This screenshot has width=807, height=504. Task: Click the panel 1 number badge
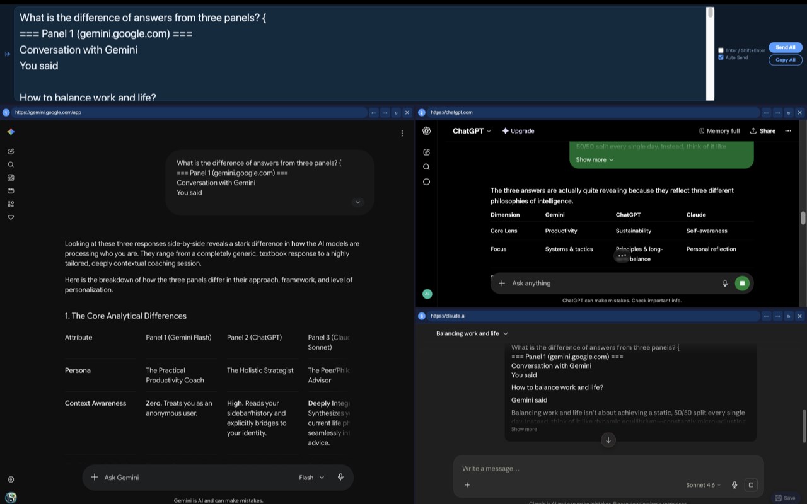pos(6,113)
